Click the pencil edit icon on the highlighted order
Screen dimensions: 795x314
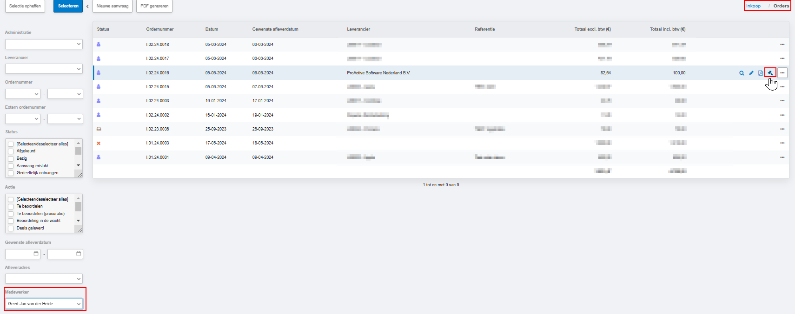[751, 73]
